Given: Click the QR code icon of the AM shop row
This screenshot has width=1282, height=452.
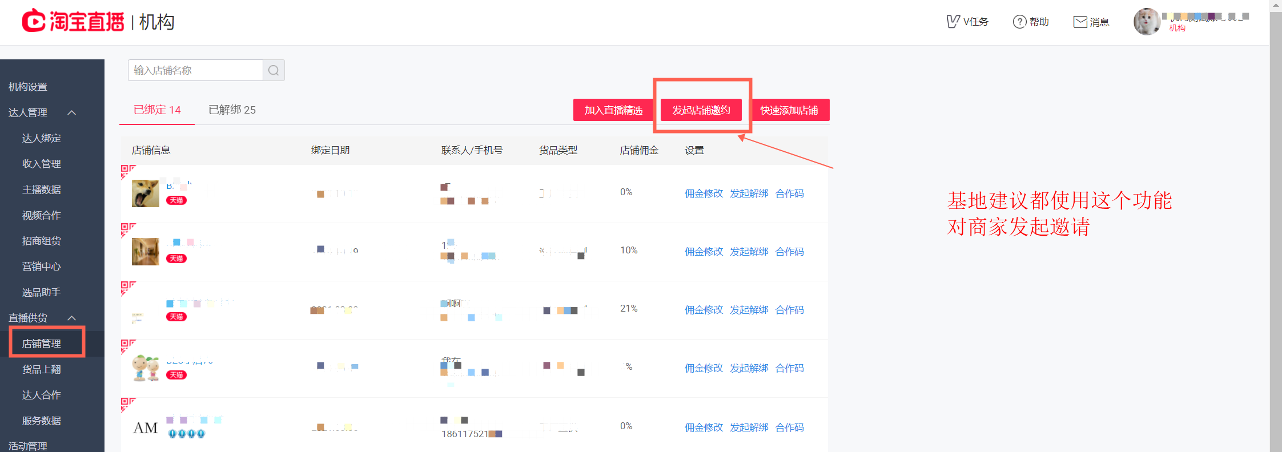Looking at the screenshot, I should (128, 405).
